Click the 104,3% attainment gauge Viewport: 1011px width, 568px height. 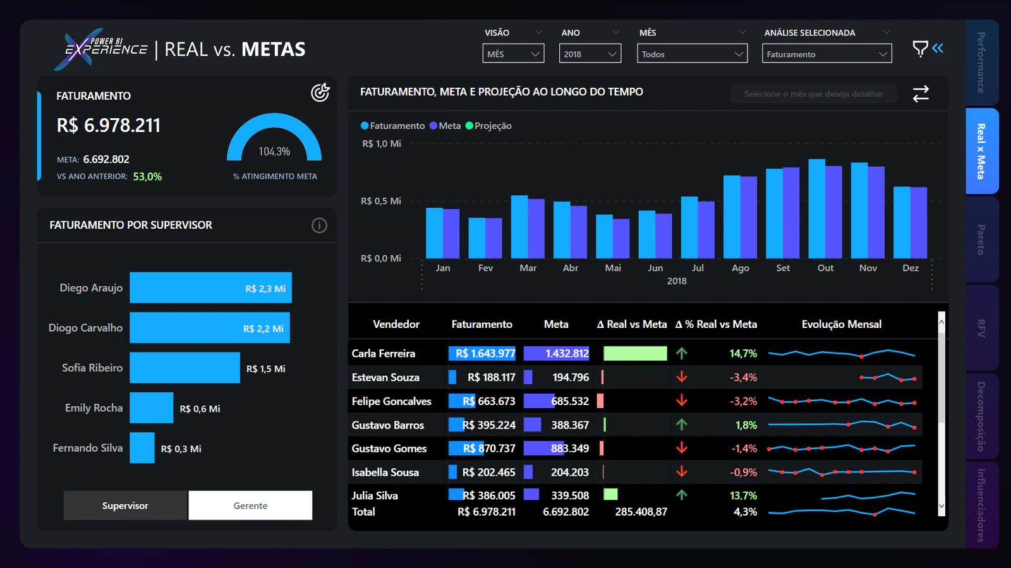point(274,137)
